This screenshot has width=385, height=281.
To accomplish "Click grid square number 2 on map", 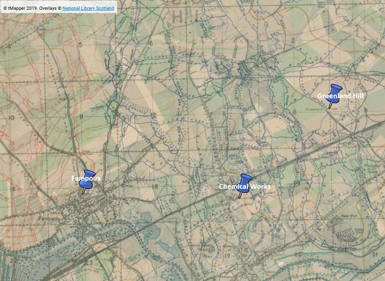I will (292, 40).
